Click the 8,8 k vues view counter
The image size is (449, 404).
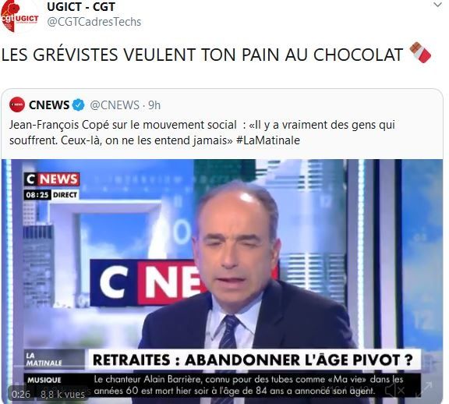pos(62,395)
